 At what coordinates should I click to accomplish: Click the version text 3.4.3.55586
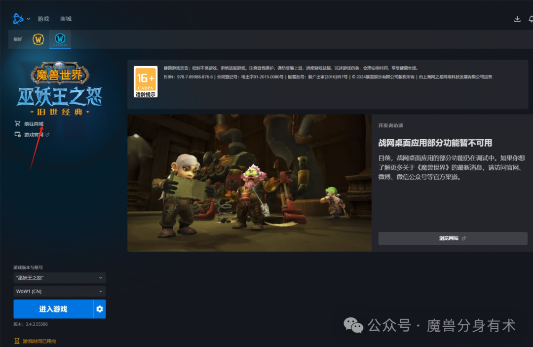[31, 324]
